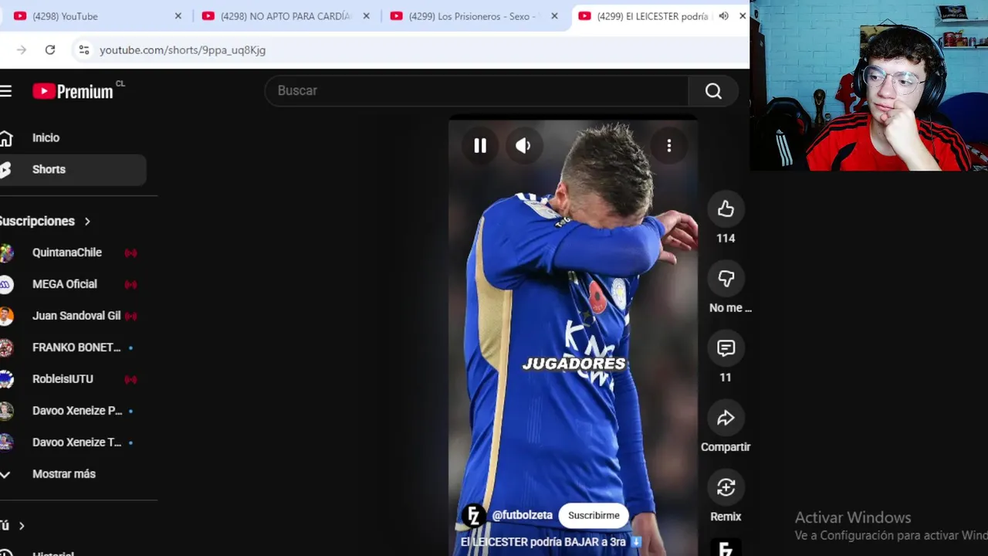Open Inicio in the sidebar
Screen dimensions: 988x556
pyautogui.click(x=73, y=137)
